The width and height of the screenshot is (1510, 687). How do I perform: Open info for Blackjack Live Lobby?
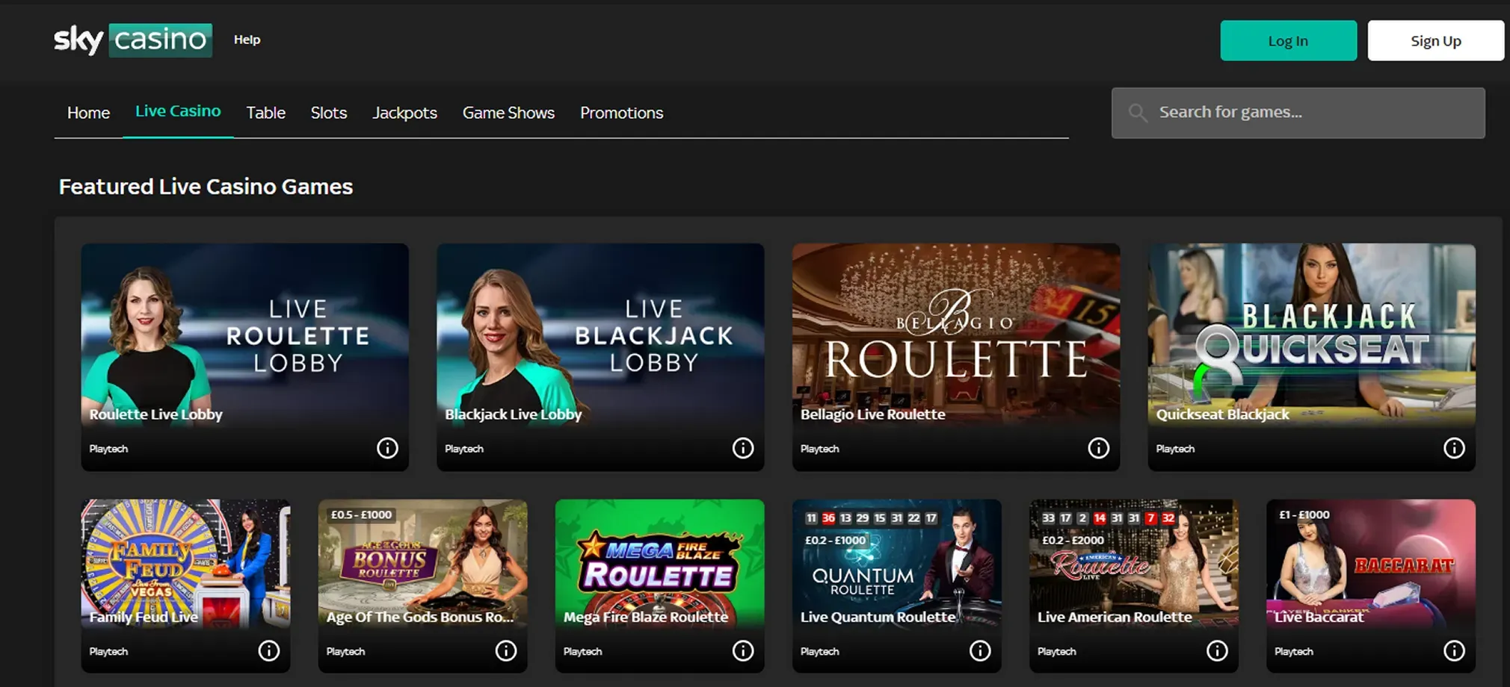tap(743, 448)
